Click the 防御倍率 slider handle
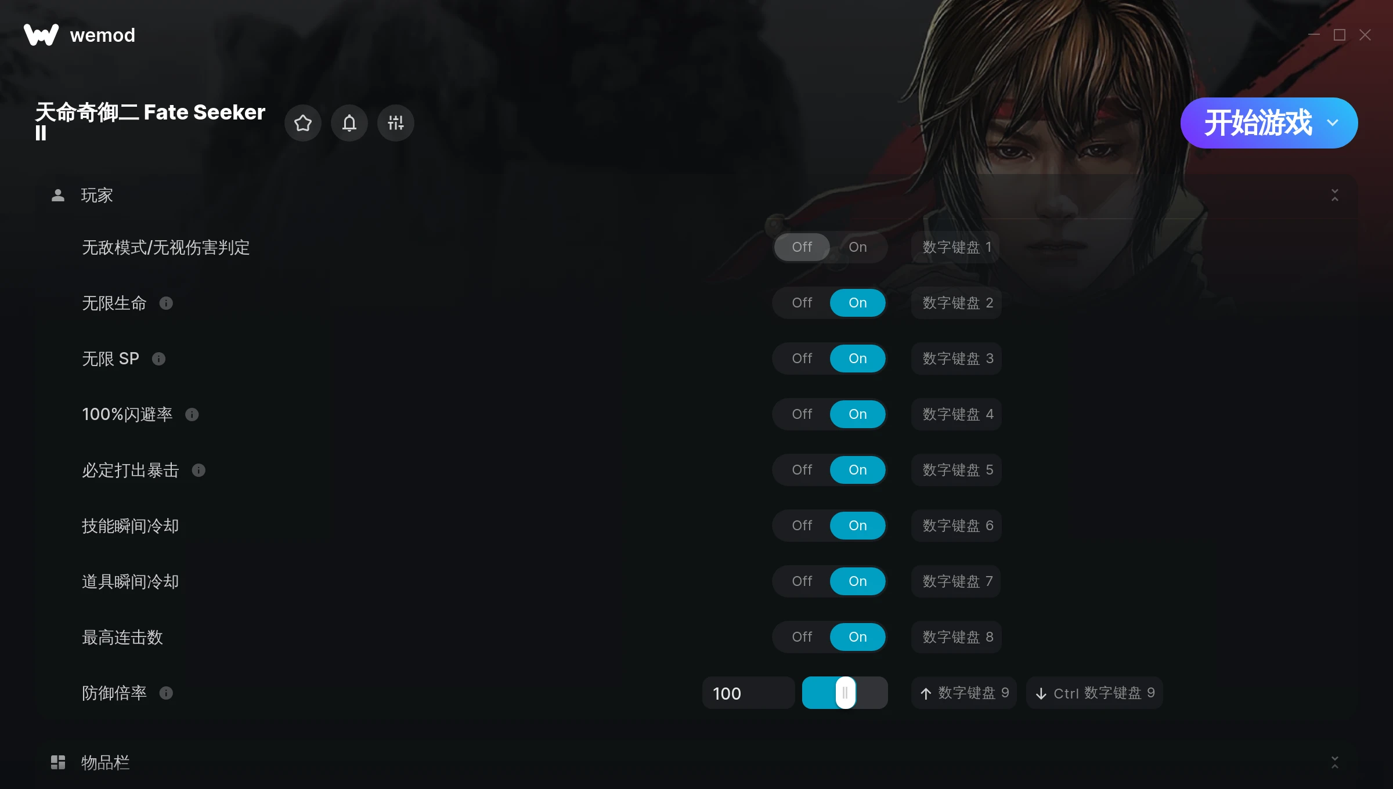 pos(845,693)
